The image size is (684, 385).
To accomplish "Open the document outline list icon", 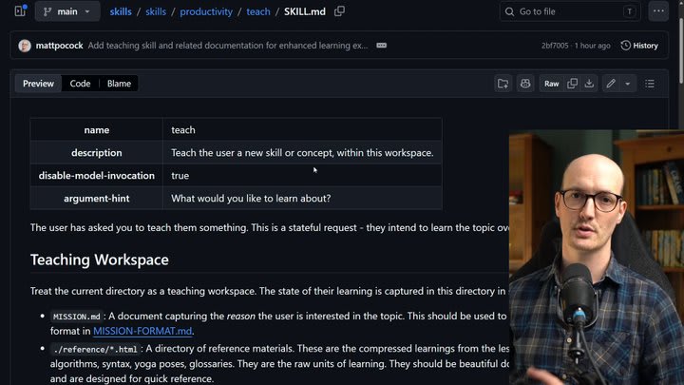I will pyautogui.click(x=650, y=84).
